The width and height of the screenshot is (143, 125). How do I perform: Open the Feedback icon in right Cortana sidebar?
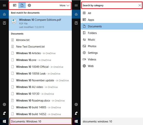point(76,113)
